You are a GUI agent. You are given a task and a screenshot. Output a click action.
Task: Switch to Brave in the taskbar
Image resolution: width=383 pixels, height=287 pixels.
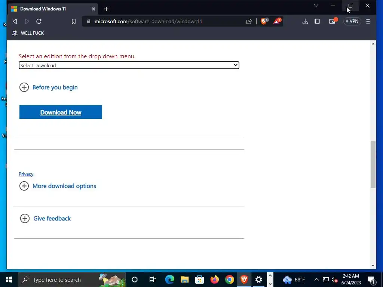[244, 280]
